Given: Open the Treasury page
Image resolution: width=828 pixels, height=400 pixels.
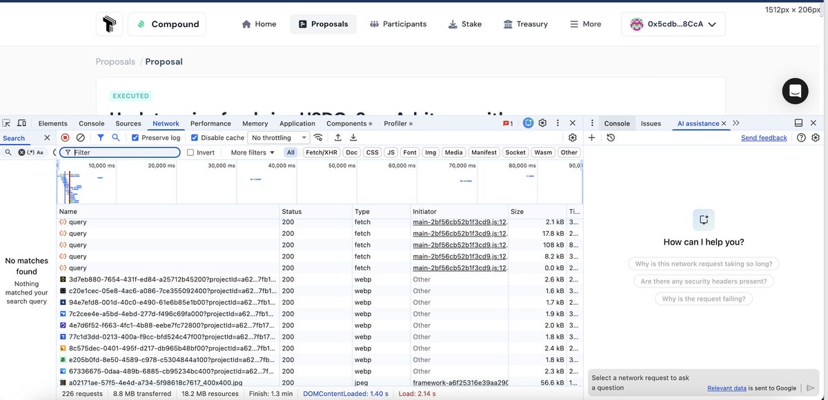Looking at the screenshot, I should tap(526, 24).
